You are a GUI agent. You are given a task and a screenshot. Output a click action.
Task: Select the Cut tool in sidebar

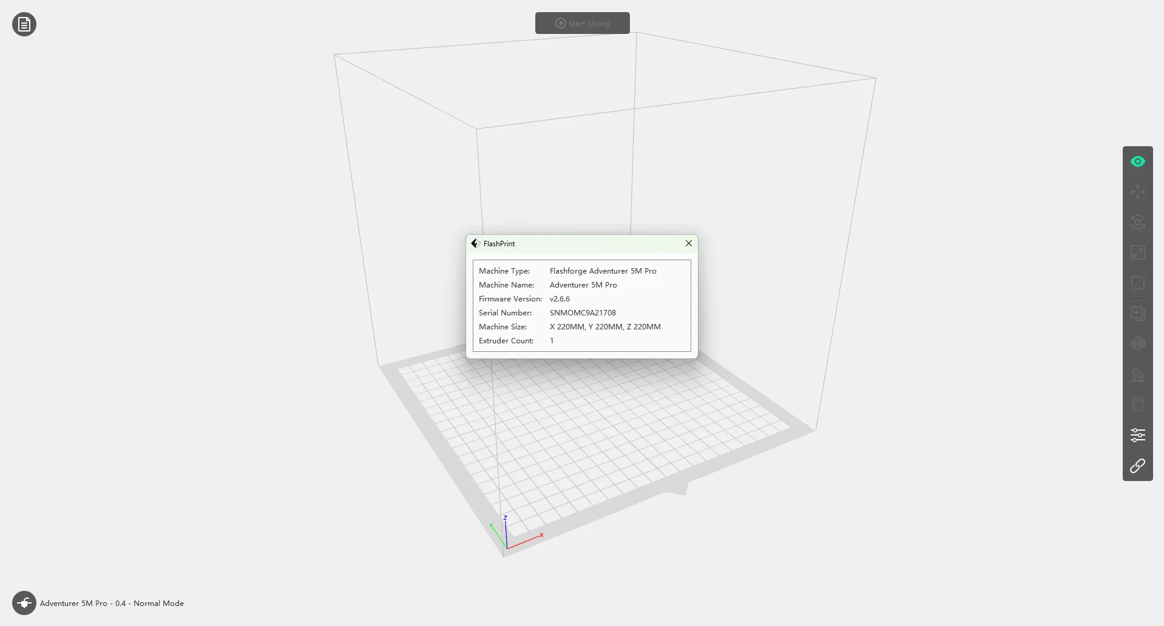1137,283
